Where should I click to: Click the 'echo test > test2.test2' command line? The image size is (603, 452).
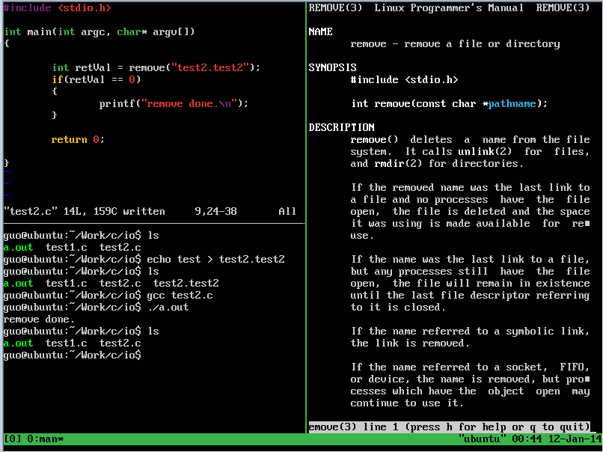(x=144, y=259)
